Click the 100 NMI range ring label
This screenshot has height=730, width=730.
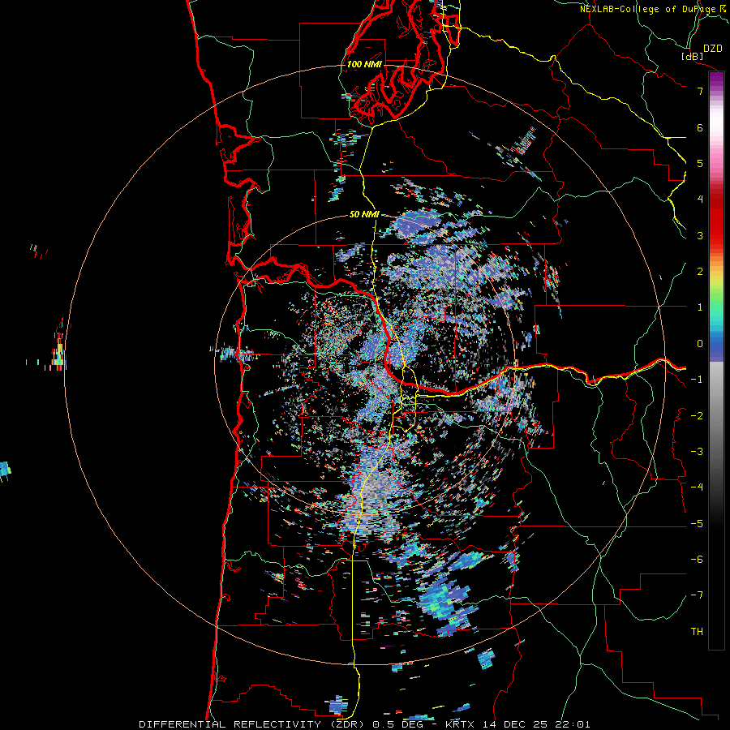(x=364, y=64)
